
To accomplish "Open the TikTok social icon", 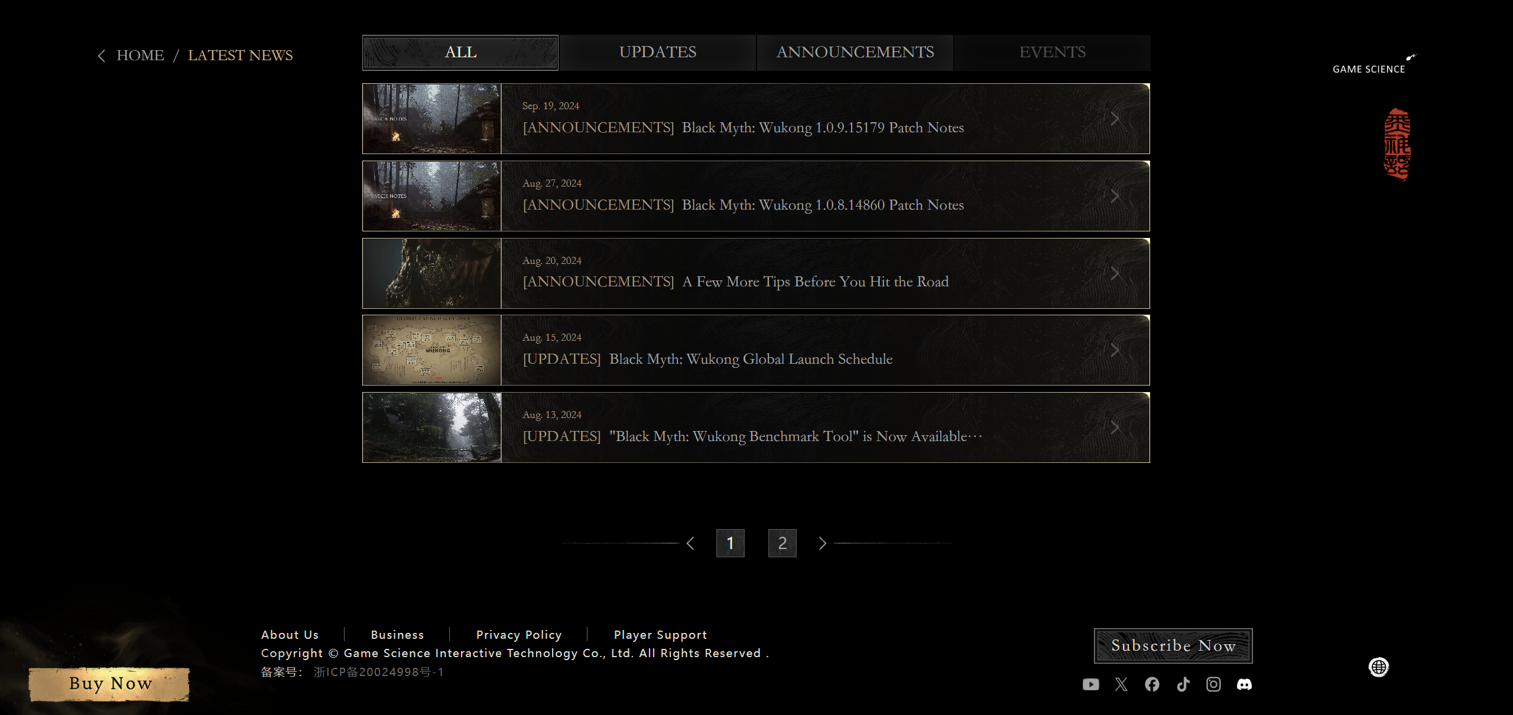I will (1183, 684).
